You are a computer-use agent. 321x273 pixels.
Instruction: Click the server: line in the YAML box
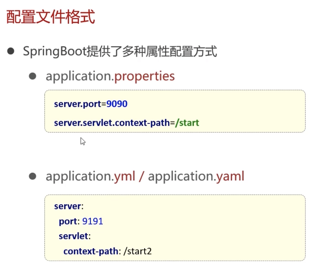click(69, 206)
